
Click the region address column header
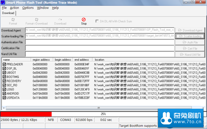42,60
